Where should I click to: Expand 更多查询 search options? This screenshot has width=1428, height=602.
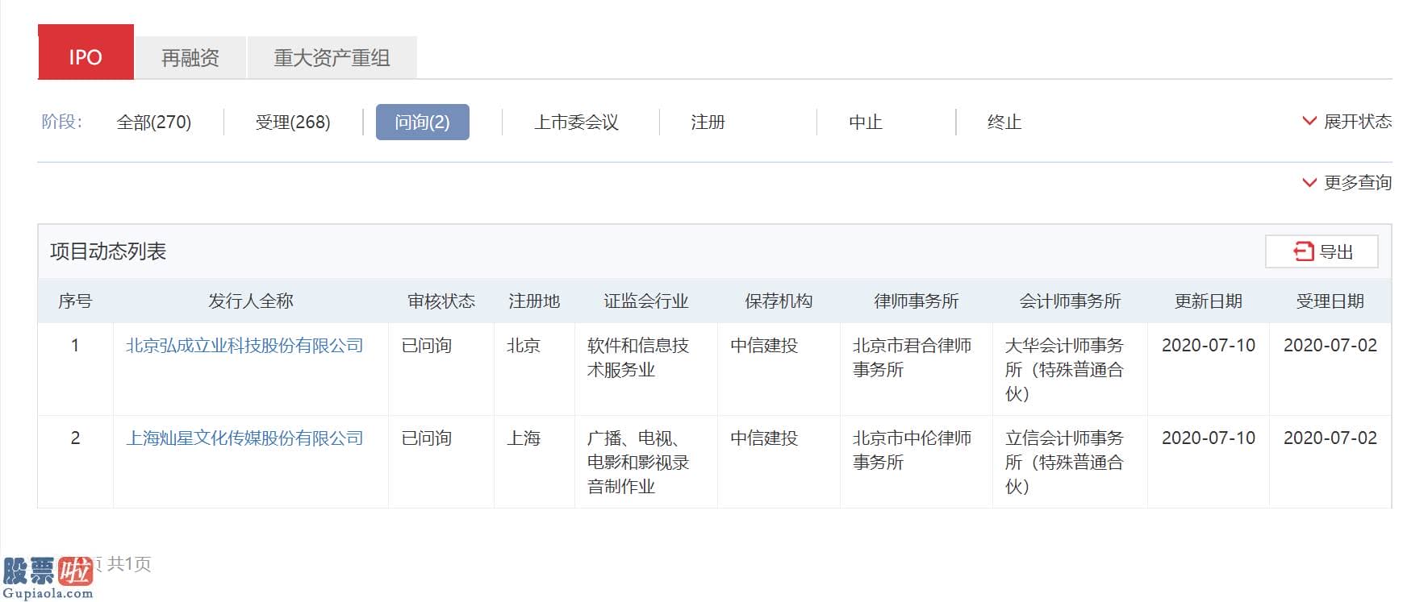pyautogui.click(x=1347, y=183)
